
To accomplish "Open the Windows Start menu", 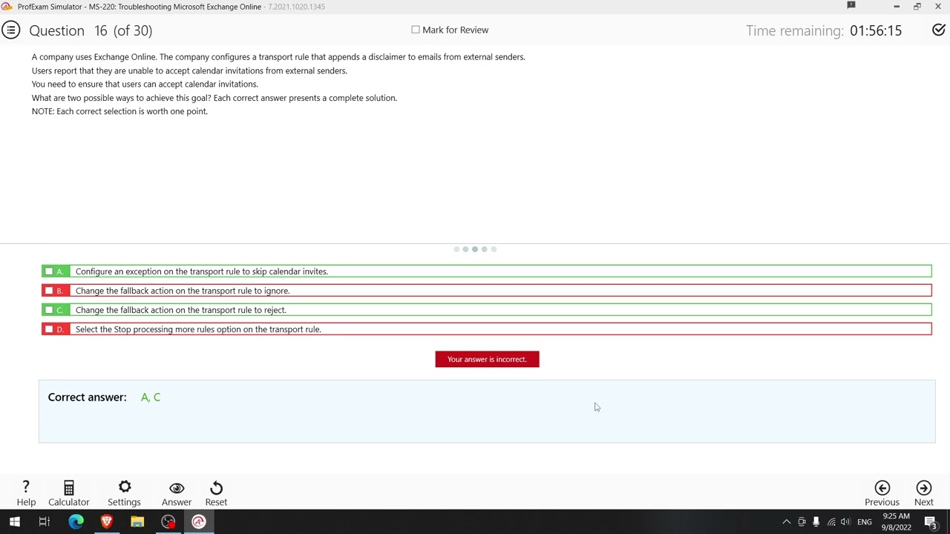I will [14, 521].
